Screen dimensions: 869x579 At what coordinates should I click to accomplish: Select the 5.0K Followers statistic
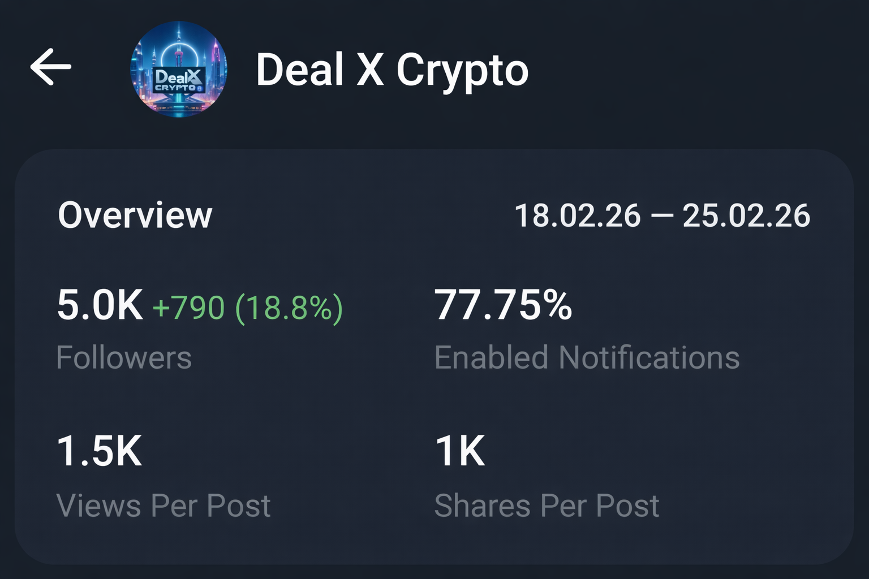[101, 305]
